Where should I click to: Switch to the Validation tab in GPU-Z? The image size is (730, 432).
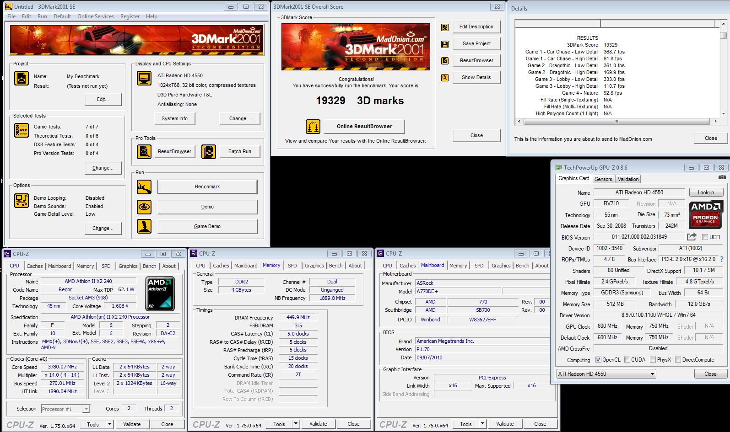tap(628, 179)
